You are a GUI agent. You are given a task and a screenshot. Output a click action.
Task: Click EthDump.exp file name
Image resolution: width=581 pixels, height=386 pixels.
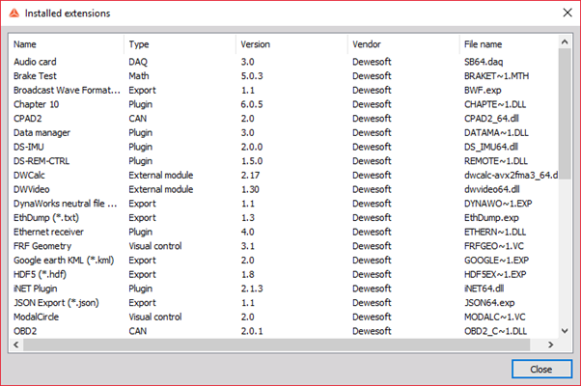pos(491,218)
